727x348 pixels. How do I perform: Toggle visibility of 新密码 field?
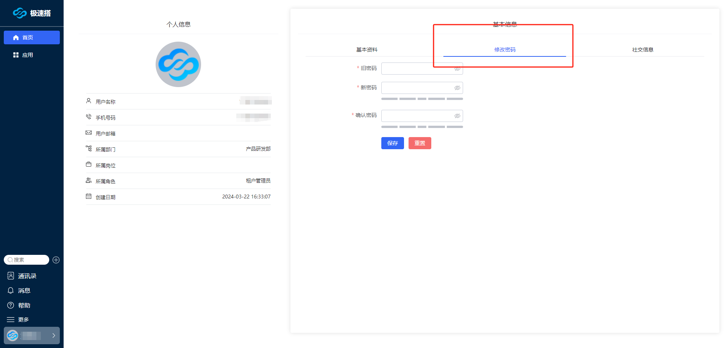point(457,88)
